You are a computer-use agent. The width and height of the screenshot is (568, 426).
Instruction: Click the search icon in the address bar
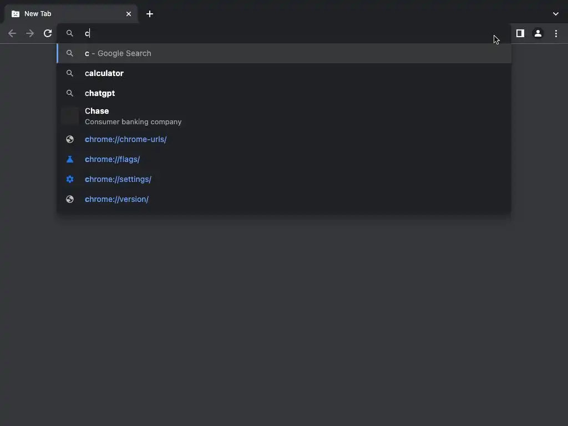click(x=70, y=33)
